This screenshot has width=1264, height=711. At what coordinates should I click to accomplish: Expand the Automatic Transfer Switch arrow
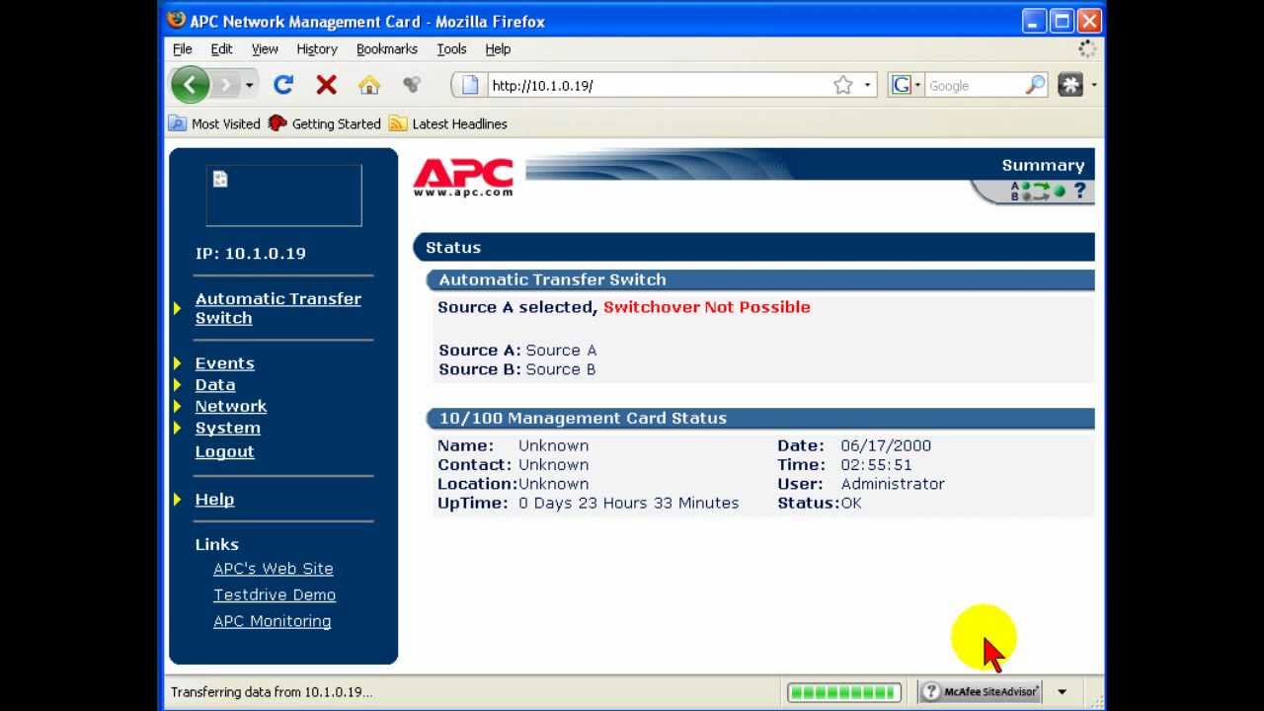(178, 308)
